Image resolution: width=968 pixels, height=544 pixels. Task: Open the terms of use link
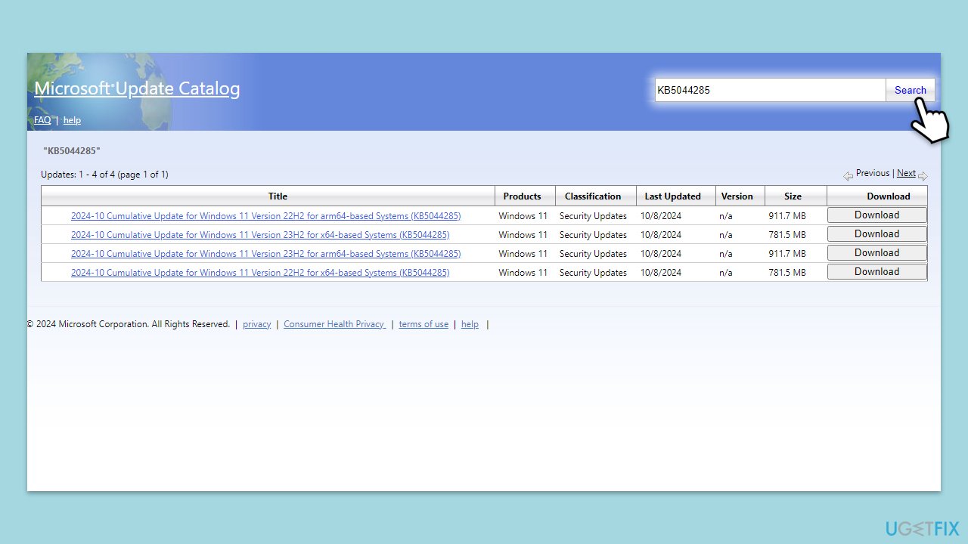pos(423,324)
